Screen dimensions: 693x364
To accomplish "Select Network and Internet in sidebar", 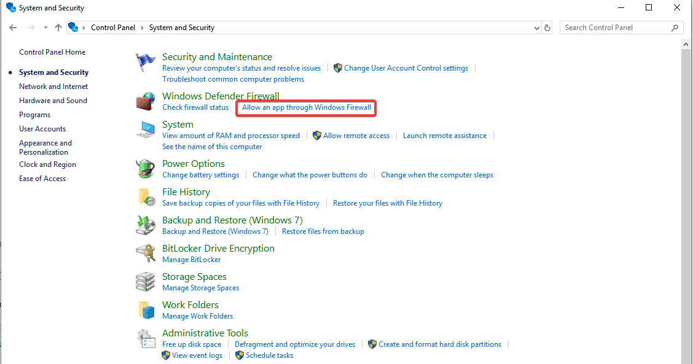I will pyautogui.click(x=53, y=87).
